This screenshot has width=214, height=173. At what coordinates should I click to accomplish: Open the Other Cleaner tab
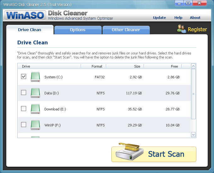pyautogui.click(x=126, y=30)
